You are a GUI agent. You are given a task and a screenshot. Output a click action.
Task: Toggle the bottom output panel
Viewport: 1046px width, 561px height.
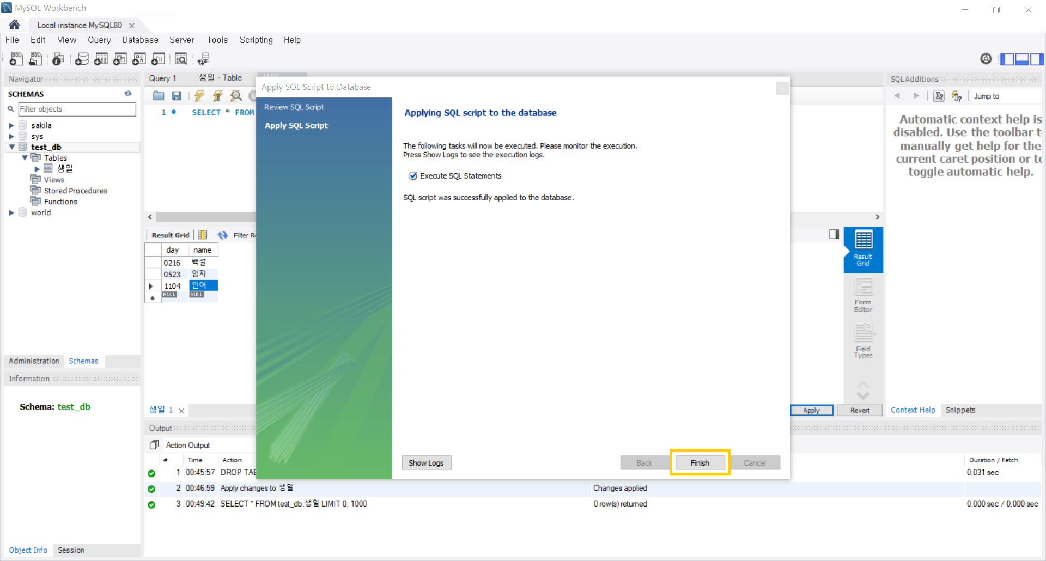1022,59
